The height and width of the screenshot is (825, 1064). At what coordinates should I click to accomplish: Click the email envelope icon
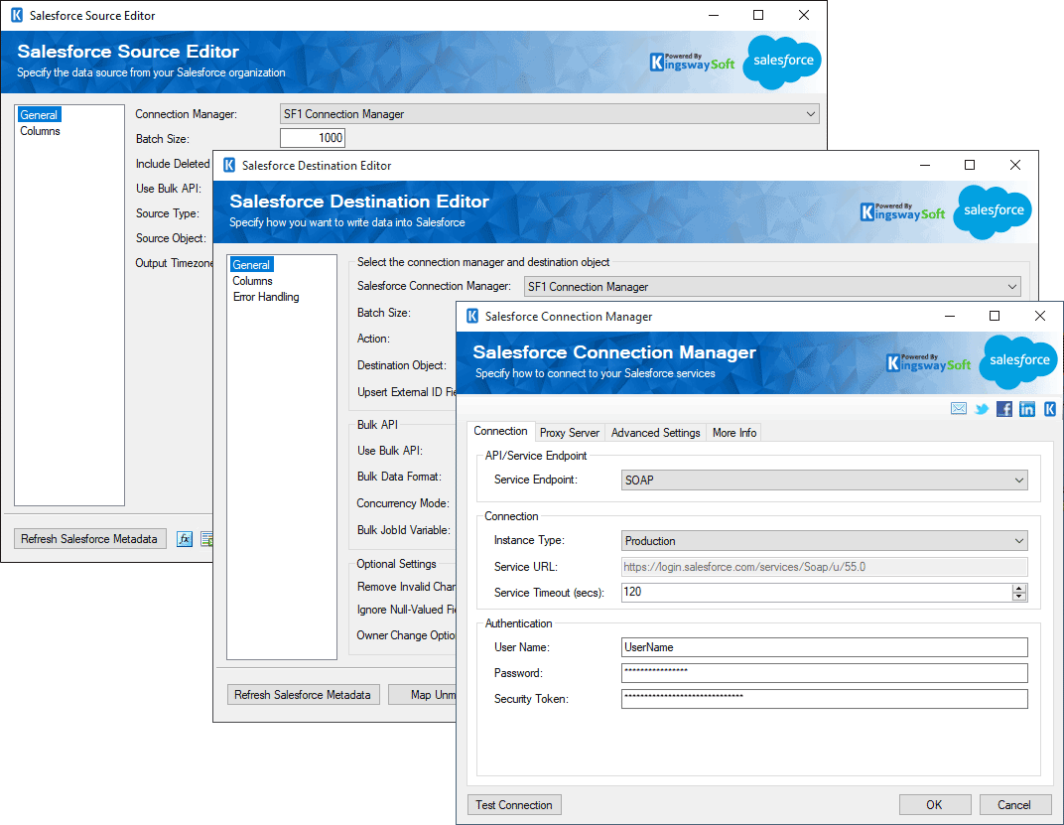tap(959, 408)
